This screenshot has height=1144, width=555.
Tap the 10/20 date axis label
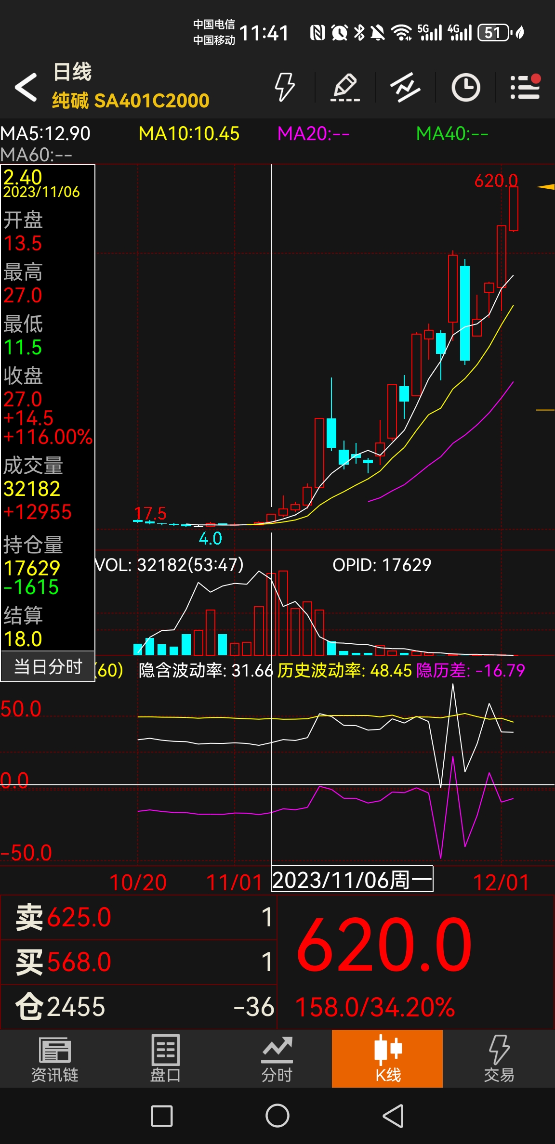(138, 883)
